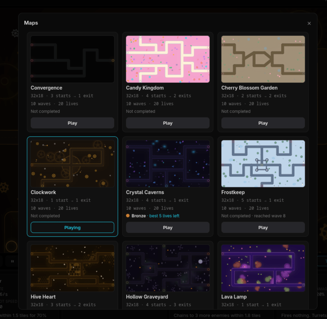
Task: Click the Playing button on Clockwork
Action: tap(72, 228)
